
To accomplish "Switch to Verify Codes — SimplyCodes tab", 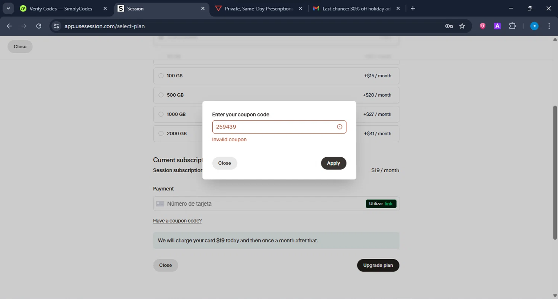I will (64, 9).
